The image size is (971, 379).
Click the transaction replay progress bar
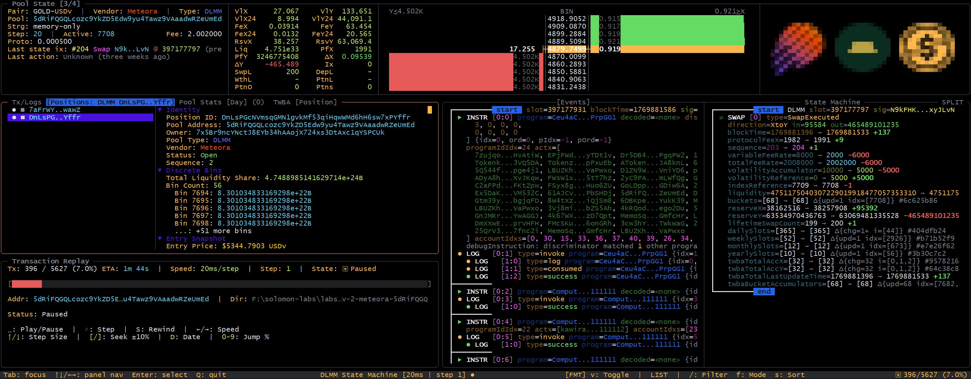point(219,284)
